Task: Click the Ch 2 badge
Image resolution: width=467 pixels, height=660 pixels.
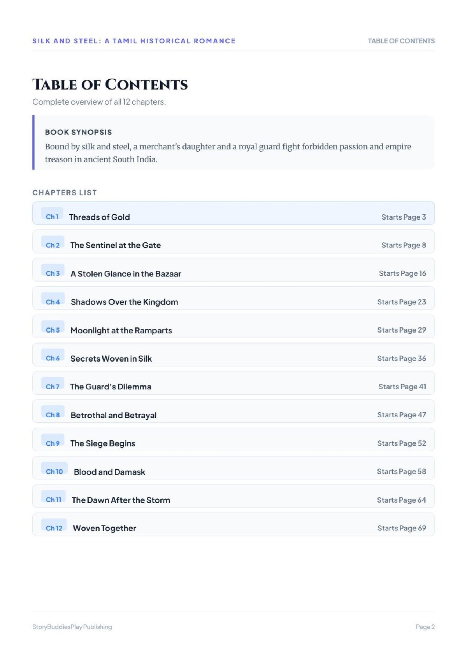Action: coord(53,242)
